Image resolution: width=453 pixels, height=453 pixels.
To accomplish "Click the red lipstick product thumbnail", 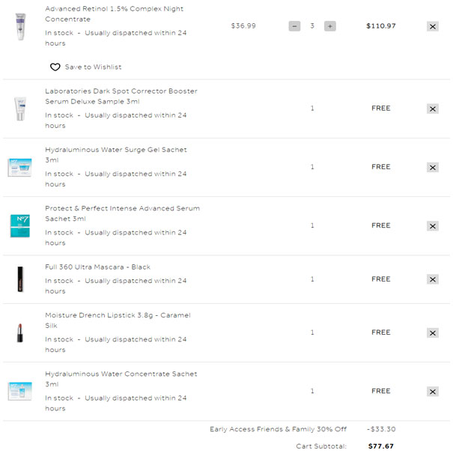I will coord(20,332).
